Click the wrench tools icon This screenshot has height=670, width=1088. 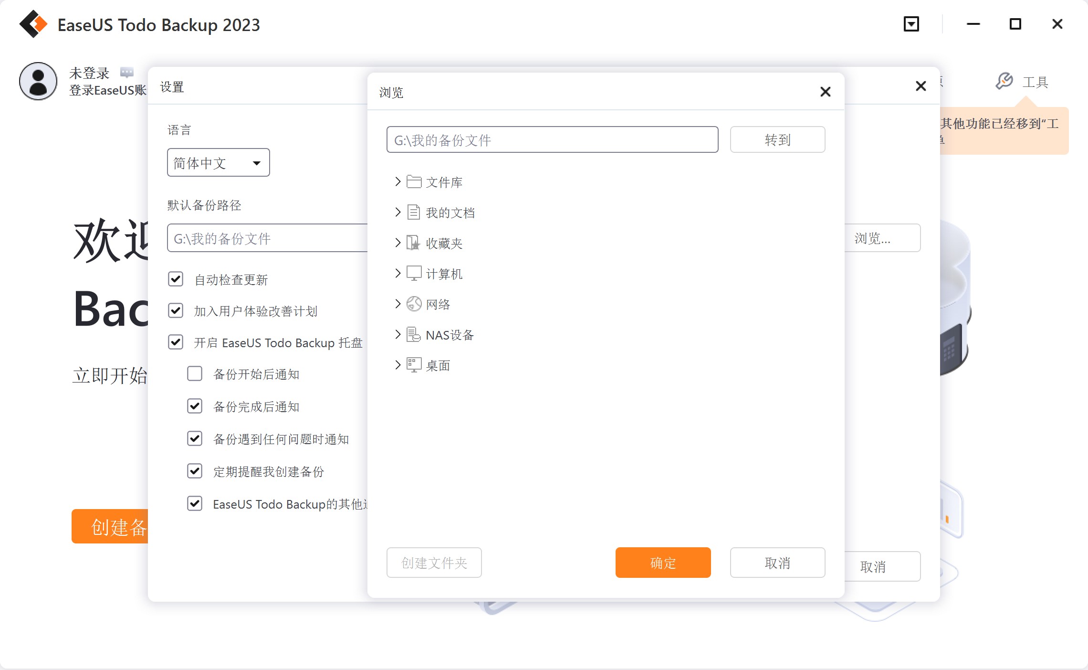(1004, 81)
